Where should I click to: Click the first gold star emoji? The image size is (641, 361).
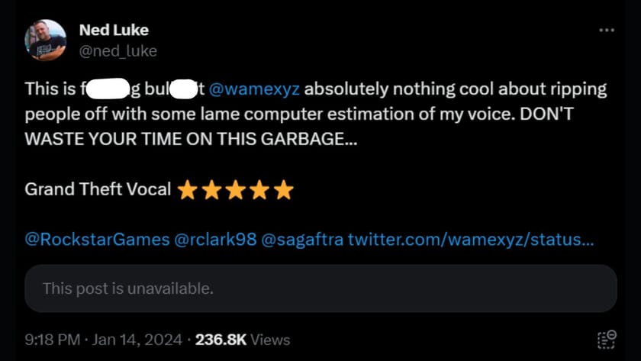(x=187, y=190)
